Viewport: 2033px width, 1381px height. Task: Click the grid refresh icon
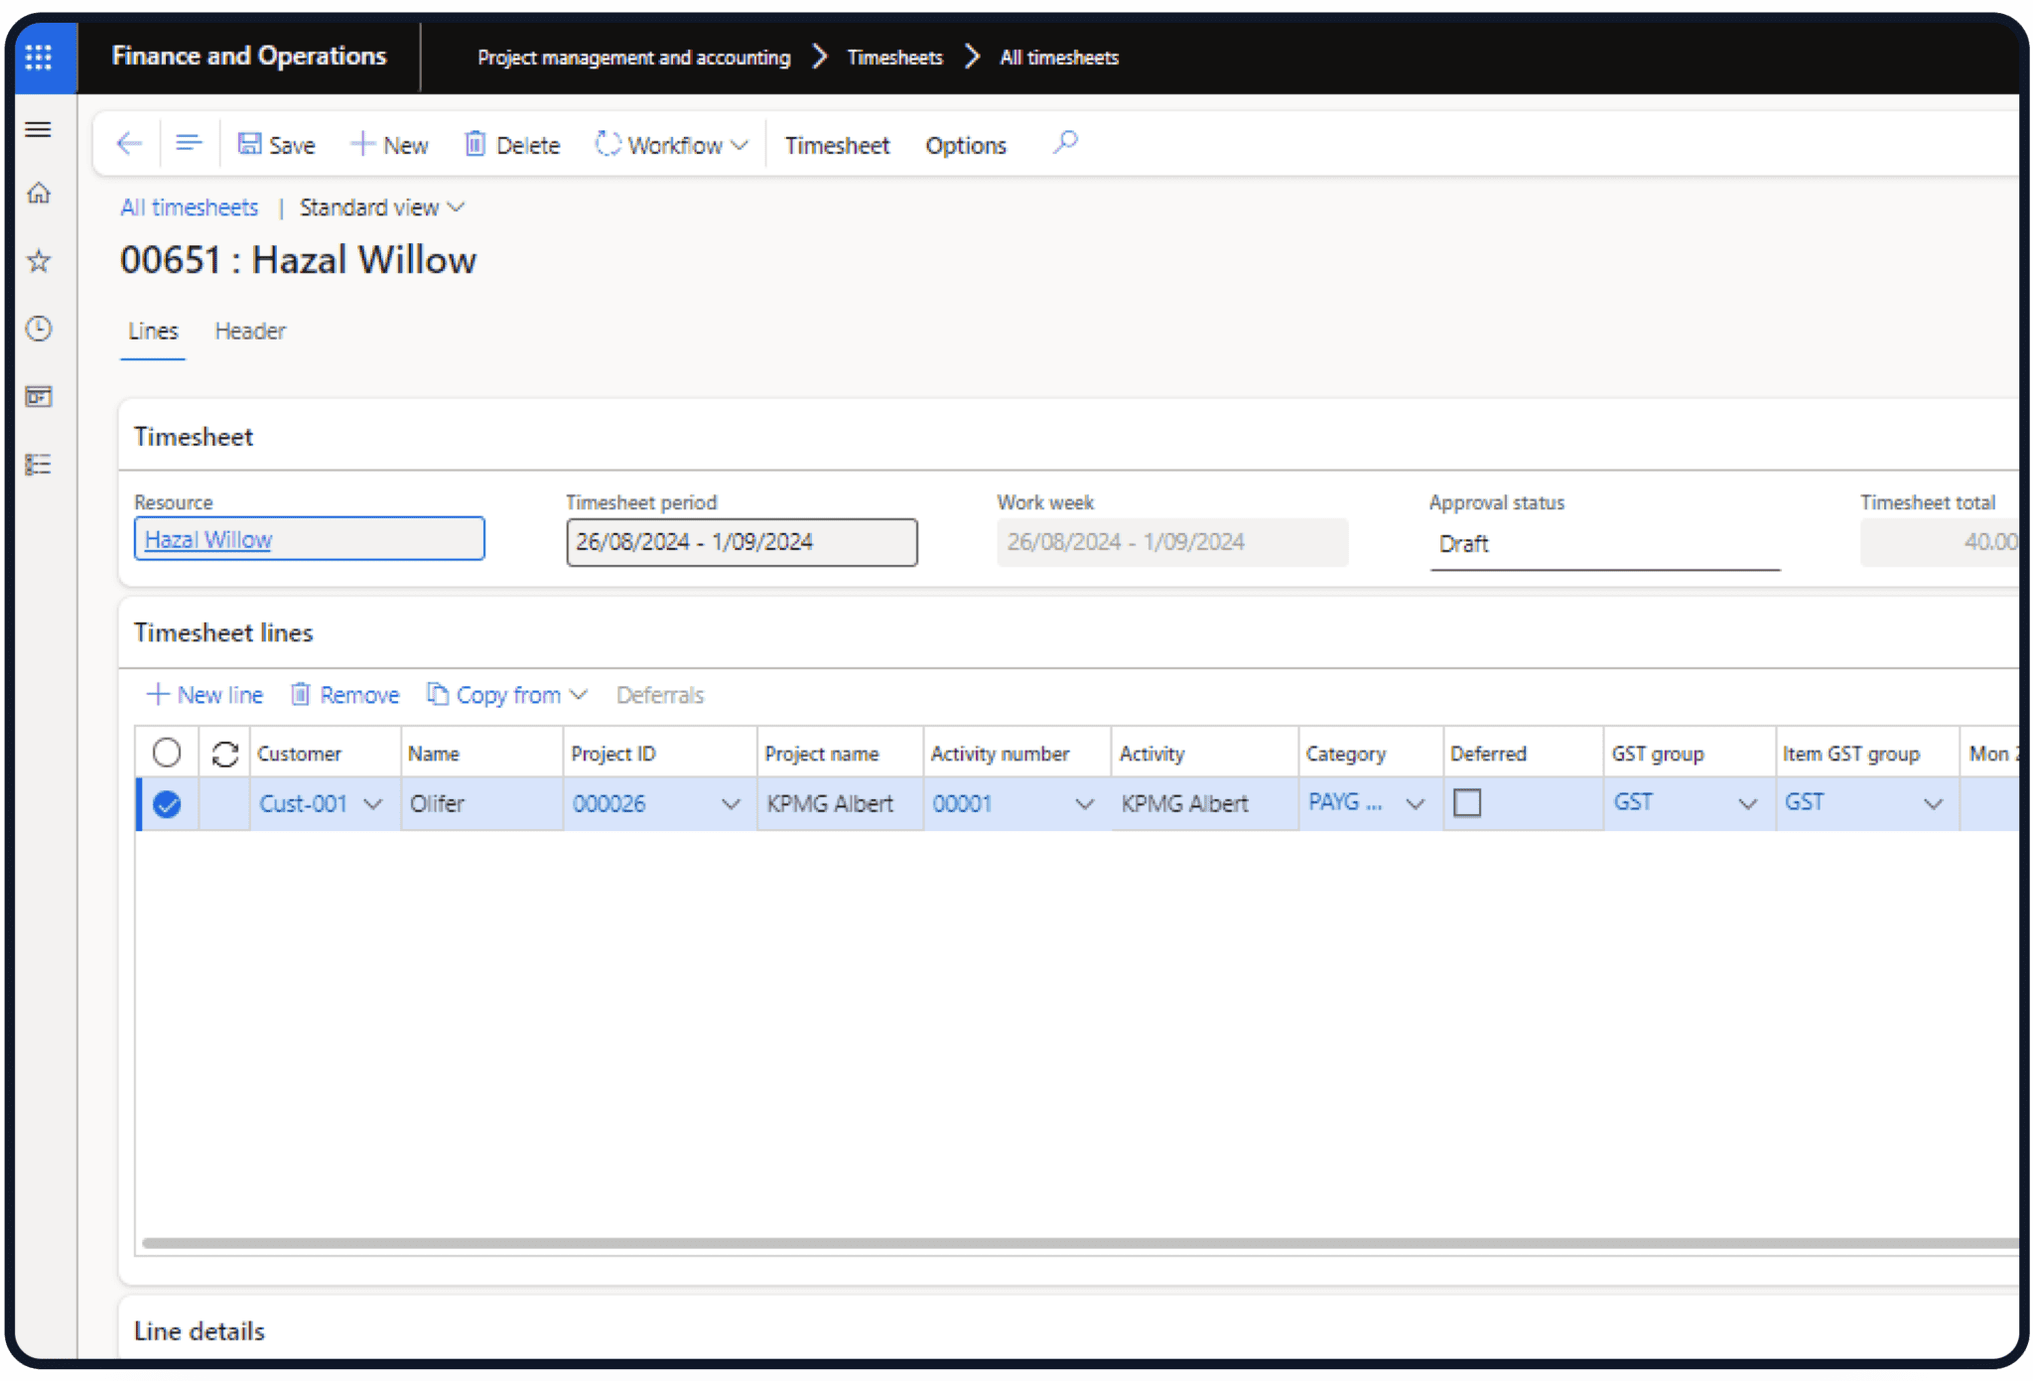tap(225, 755)
